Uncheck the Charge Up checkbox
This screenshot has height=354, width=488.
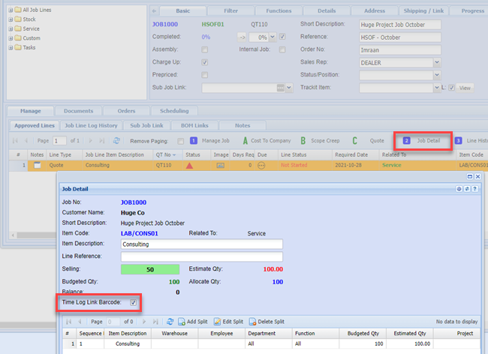(205, 62)
